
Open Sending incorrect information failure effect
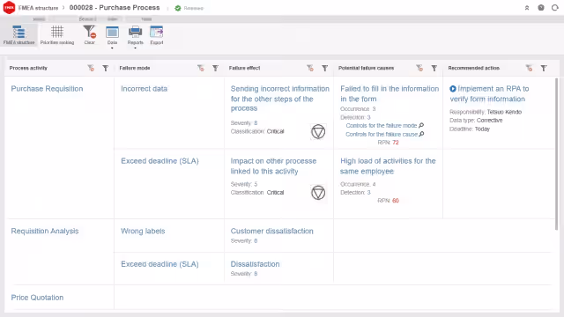coord(280,98)
